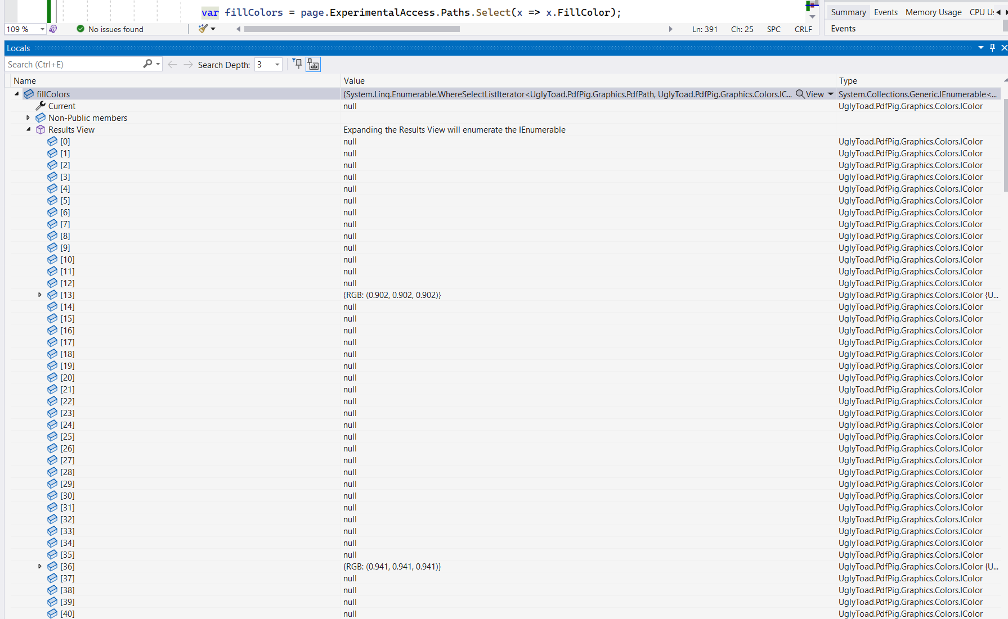Click the document health indicator beside the zoom control

52,29
